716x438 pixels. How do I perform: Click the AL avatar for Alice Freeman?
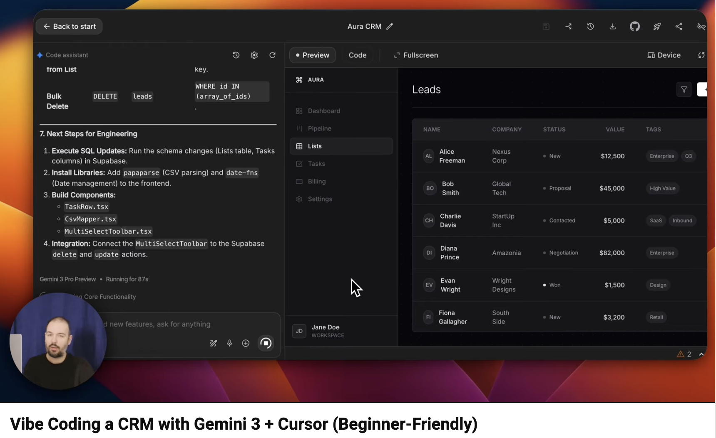click(428, 156)
